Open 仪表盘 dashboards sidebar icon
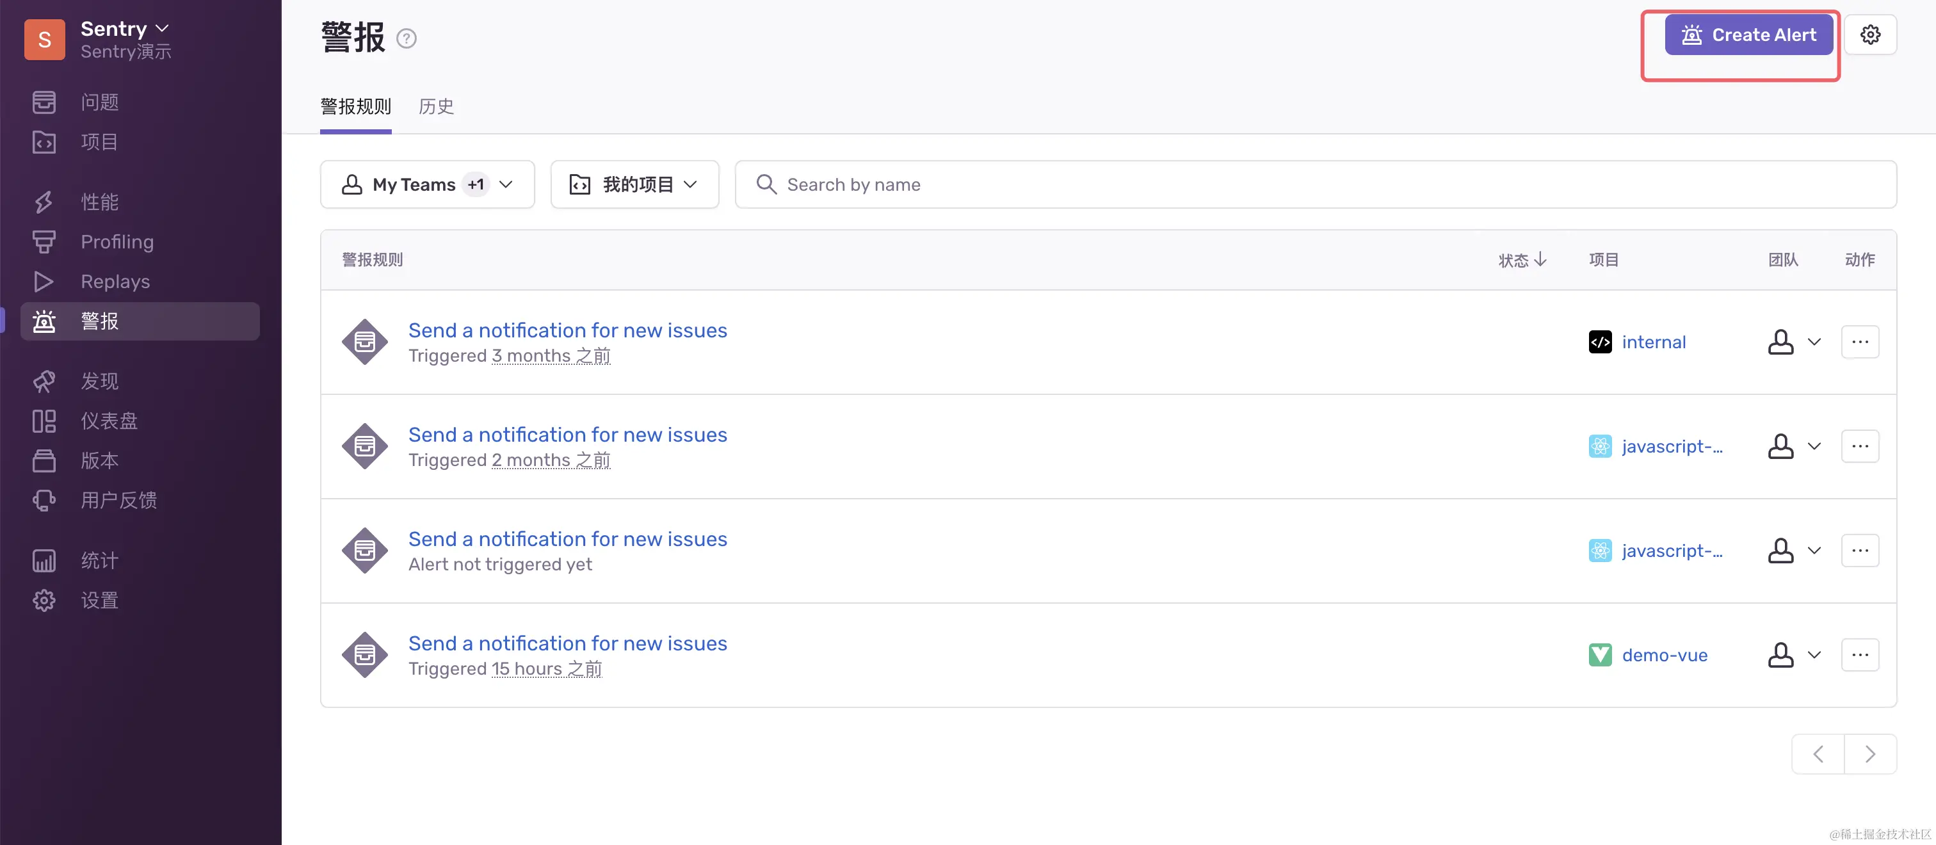The image size is (1936, 845). tap(44, 421)
